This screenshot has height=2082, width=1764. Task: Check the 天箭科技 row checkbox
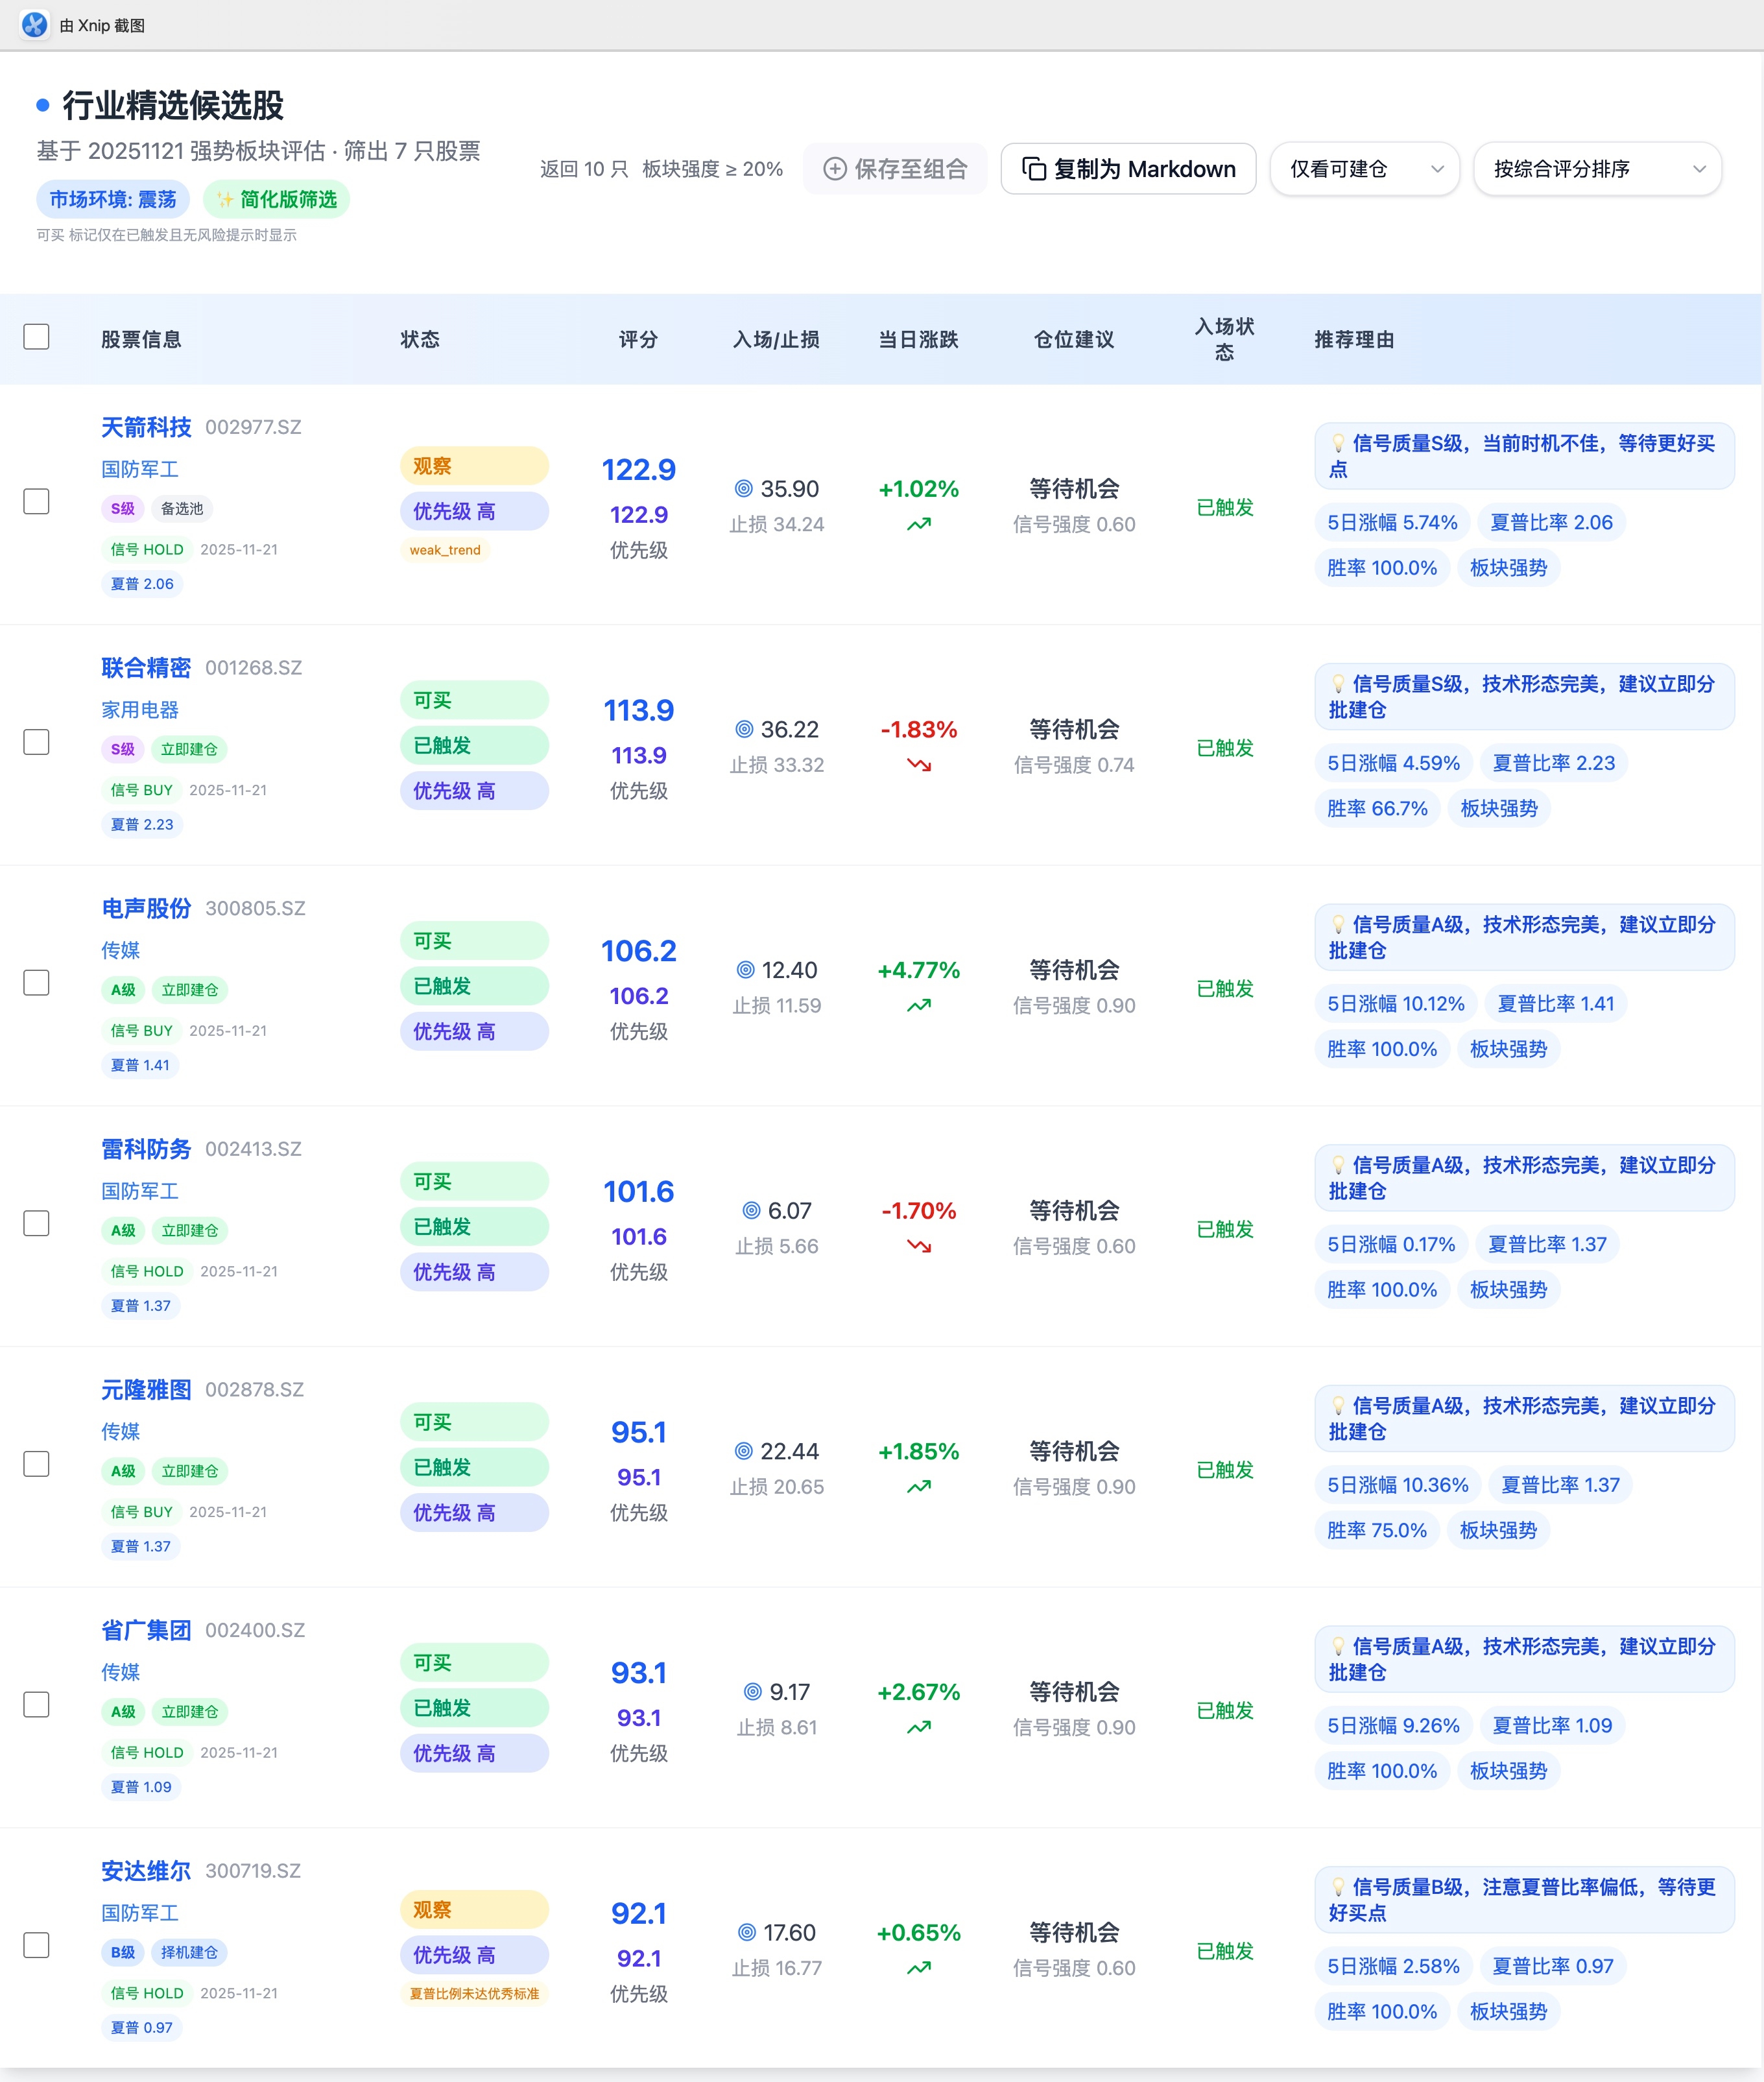pyautogui.click(x=36, y=501)
